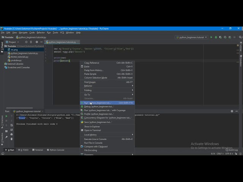The height and width of the screenshot is (182, 243).
Task: Click the Stop square icon in the main toolbar
Action: coord(235,37)
